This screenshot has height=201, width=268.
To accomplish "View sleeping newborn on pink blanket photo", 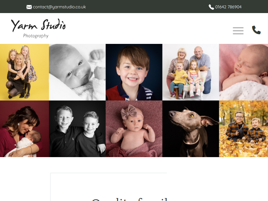I will pyautogui.click(x=244, y=72).
